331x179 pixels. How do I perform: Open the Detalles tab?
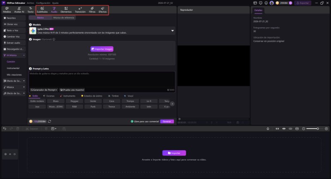coord(258,10)
